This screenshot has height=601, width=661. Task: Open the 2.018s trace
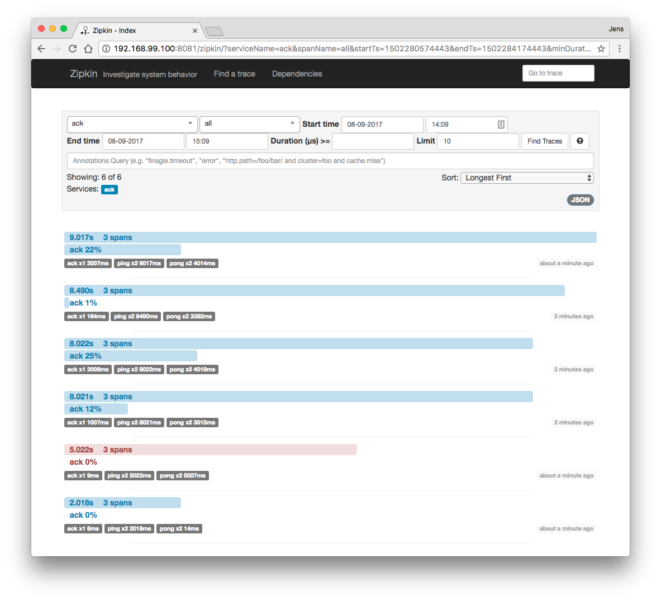click(122, 503)
